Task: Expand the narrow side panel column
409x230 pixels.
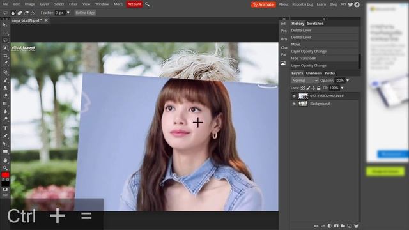Action: click(x=284, y=19)
